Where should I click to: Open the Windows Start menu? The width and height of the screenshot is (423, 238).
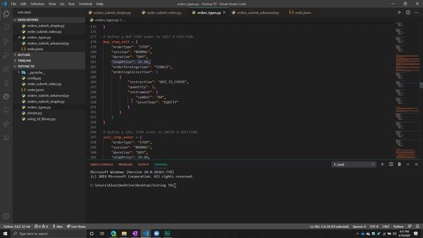(5, 233)
